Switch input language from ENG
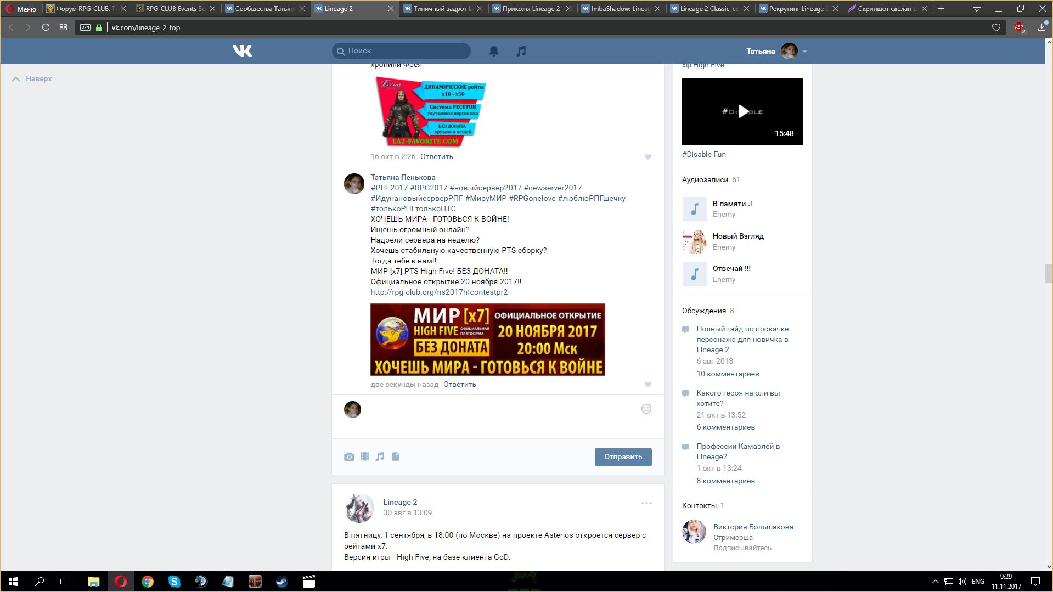The width and height of the screenshot is (1053, 592). [978, 582]
